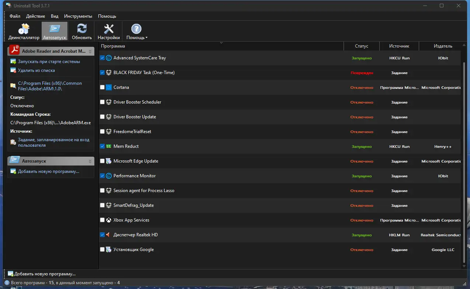Uncheck the Advanced SystemCare Tray checkbox
The image size is (470, 289).
102,58
